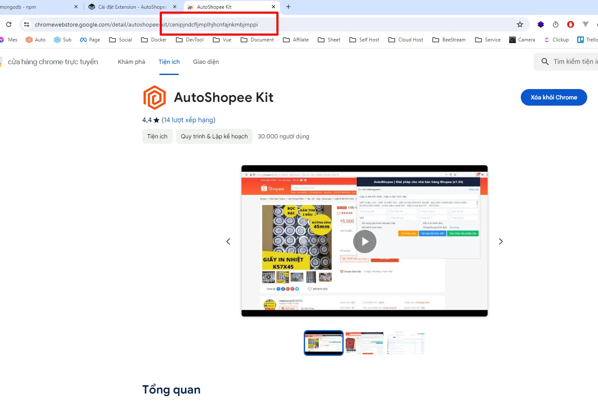598x413 pixels.
Task: Open the stopwatch extension icon in toolbar
Action: point(556,24)
